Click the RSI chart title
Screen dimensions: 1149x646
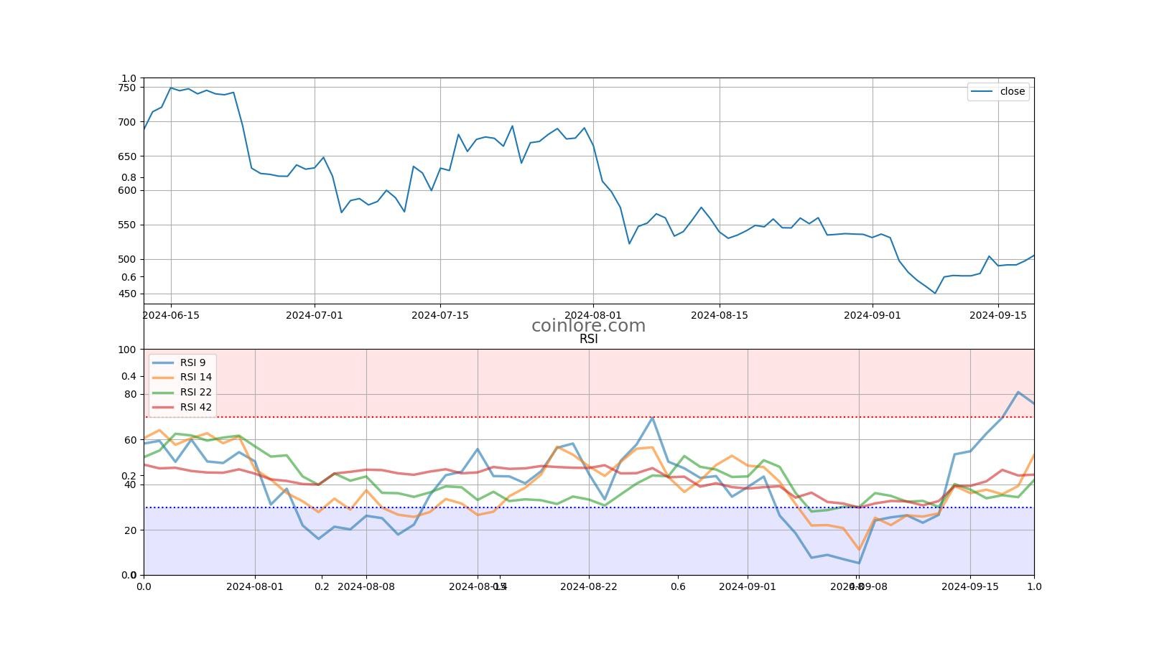[588, 340]
